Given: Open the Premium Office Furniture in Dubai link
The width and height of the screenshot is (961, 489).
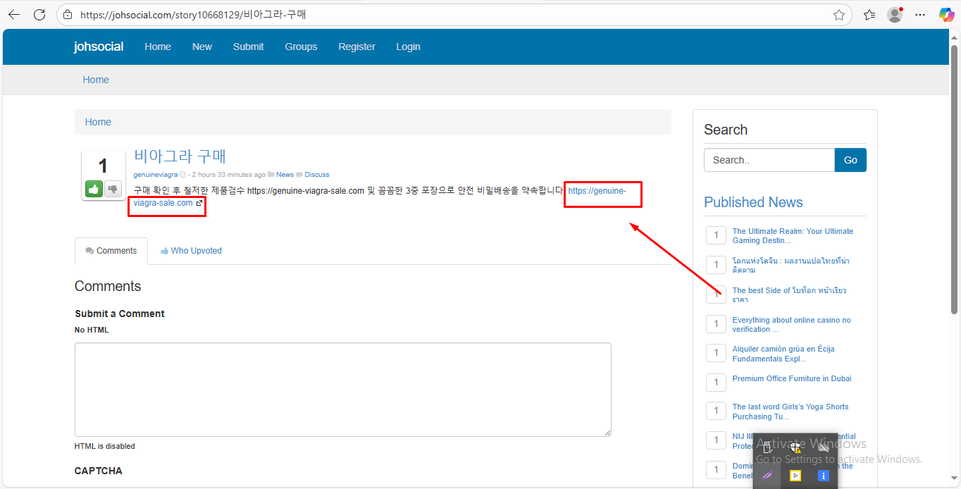Looking at the screenshot, I should point(791,378).
